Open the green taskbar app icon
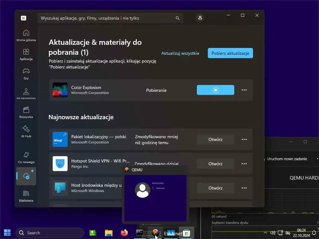 pyautogui.click(x=93, y=233)
